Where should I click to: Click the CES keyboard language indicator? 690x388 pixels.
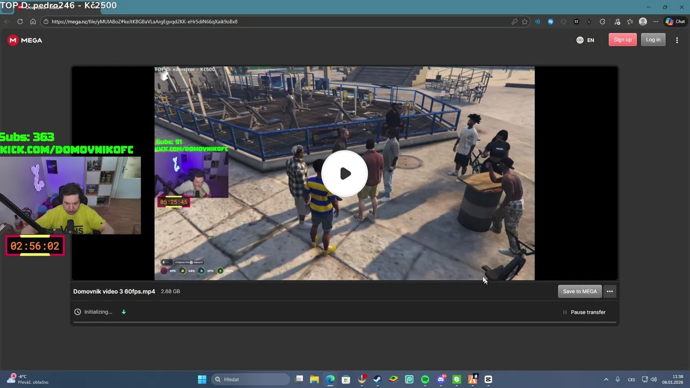coord(631,379)
